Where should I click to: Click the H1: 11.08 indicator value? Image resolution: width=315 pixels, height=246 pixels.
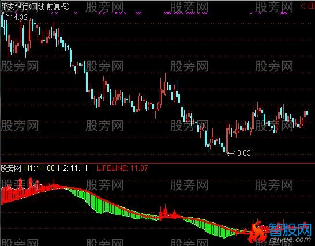pyautogui.click(x=39, y=168)
